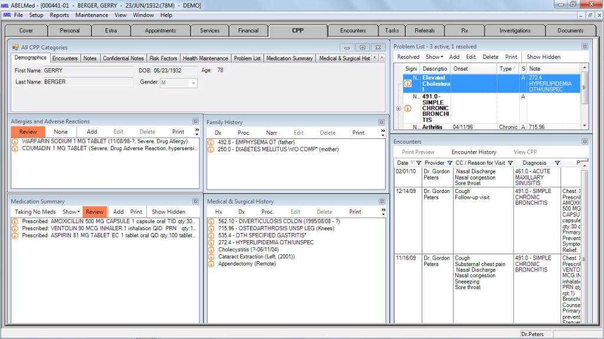Screen dimensions: 604x339
Task: Open the Reports menu
Action: 59,15
